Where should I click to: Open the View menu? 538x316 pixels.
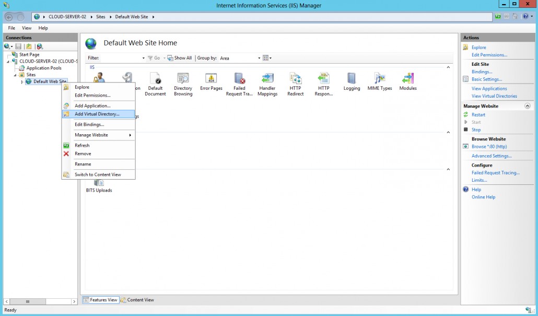pos(27,28)
